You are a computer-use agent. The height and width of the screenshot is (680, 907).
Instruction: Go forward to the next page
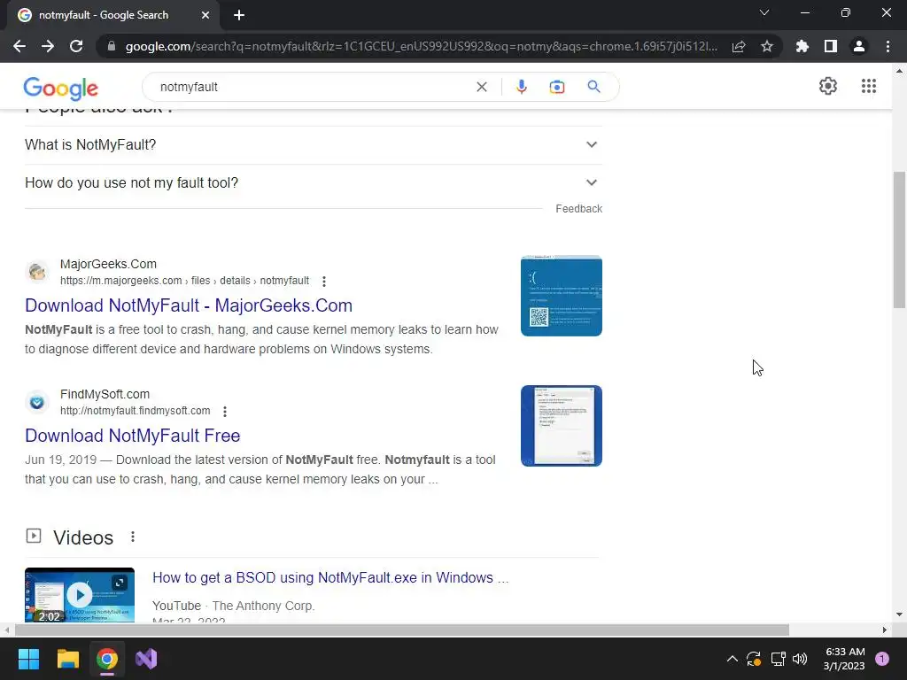[48, 46]
